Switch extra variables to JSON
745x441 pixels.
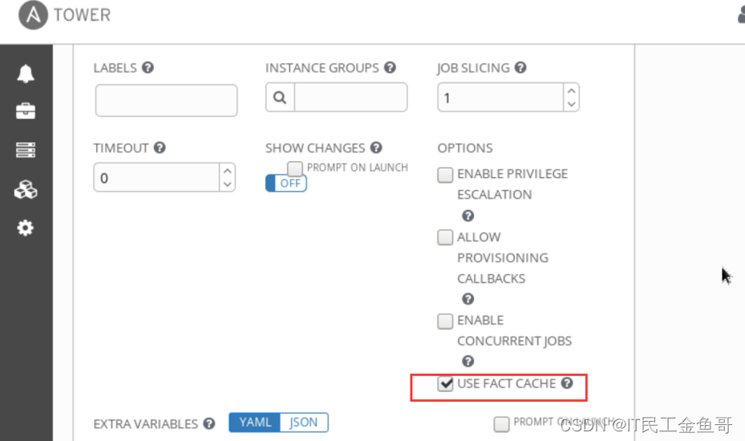pyautogui.click(x=304, y=423)
